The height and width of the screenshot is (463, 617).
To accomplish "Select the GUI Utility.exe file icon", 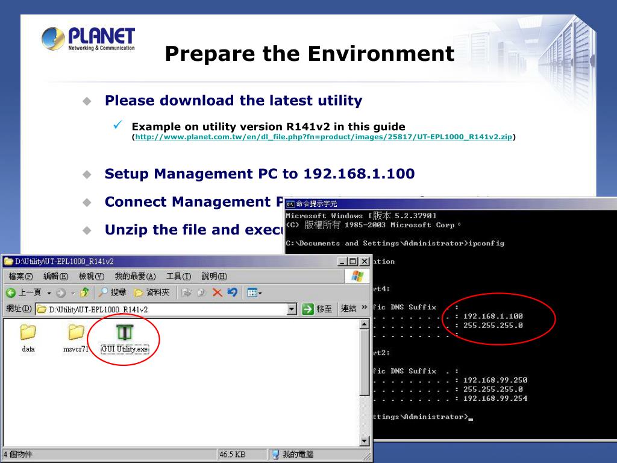I will tap(125, 332).
